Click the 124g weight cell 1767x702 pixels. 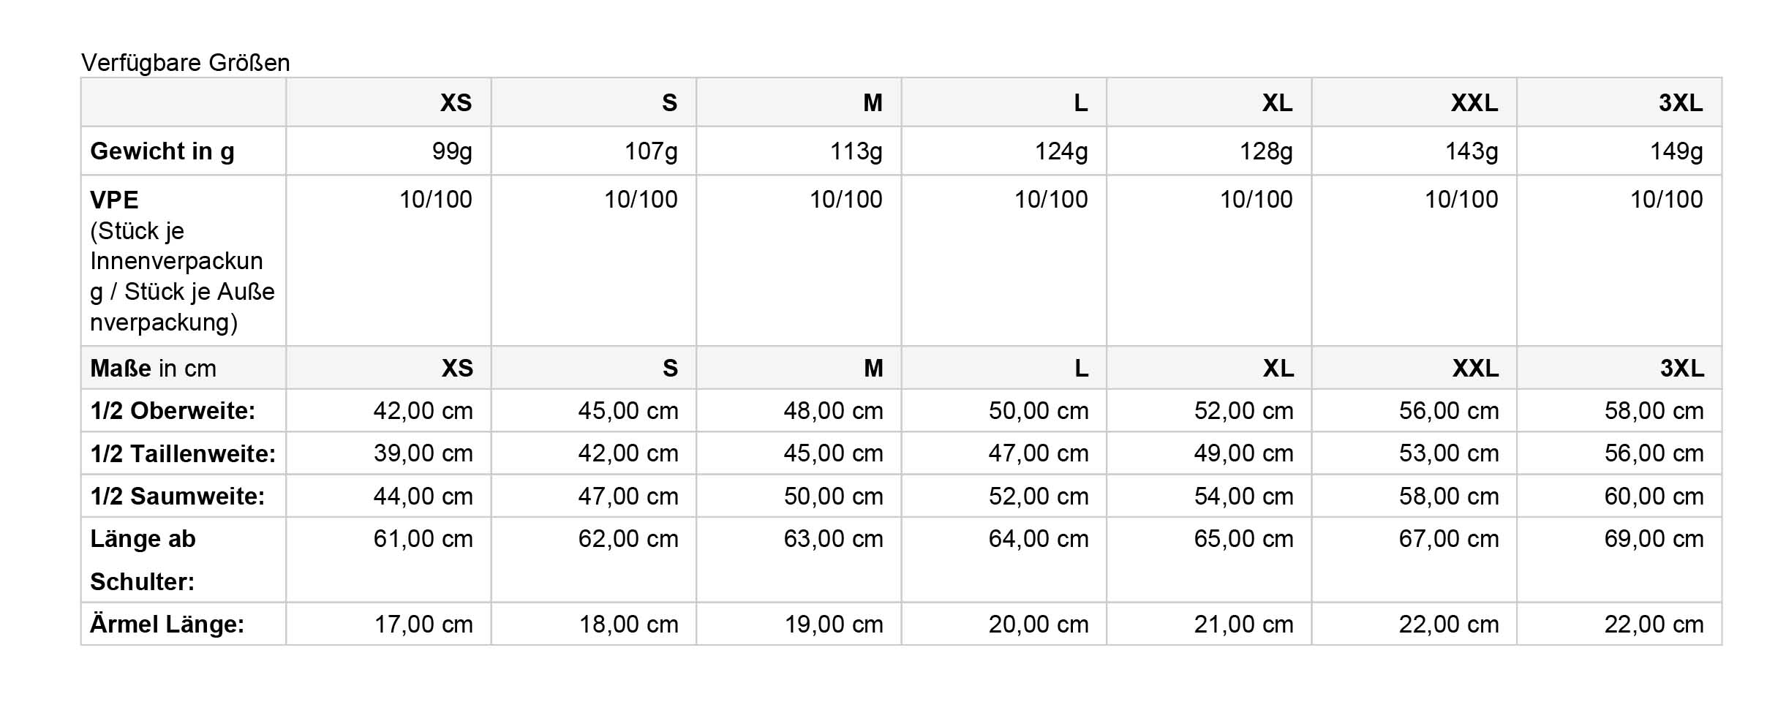click(1061, 151)
